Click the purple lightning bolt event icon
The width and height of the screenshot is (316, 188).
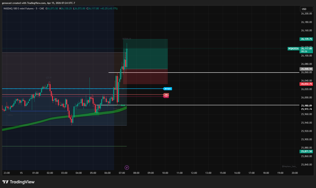click(127, 167)
